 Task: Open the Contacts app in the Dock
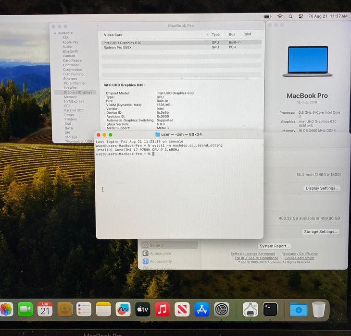point(65,309)
